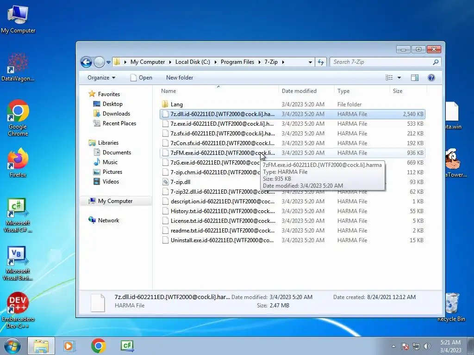Select Music library

(105, 162)
